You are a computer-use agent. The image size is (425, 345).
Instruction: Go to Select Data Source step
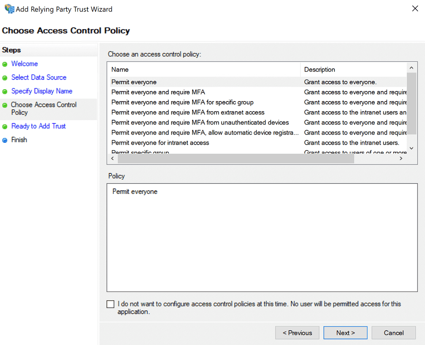(x=39, y=77)
